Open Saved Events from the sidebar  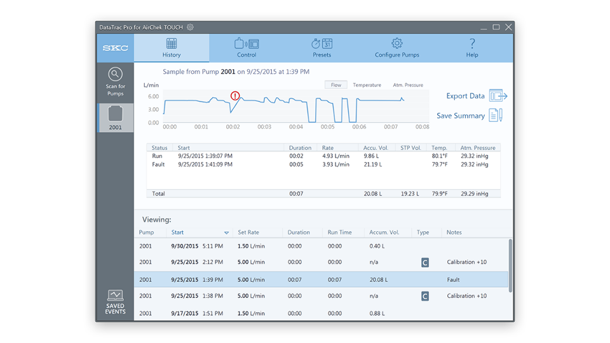pos(115,302)
